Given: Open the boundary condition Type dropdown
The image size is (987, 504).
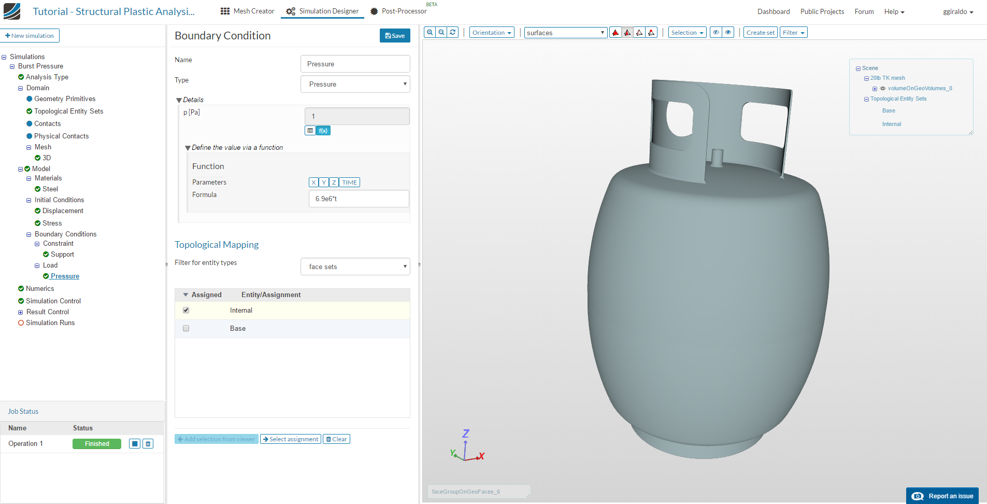Looking at the screenshot, I should point(355,84).
